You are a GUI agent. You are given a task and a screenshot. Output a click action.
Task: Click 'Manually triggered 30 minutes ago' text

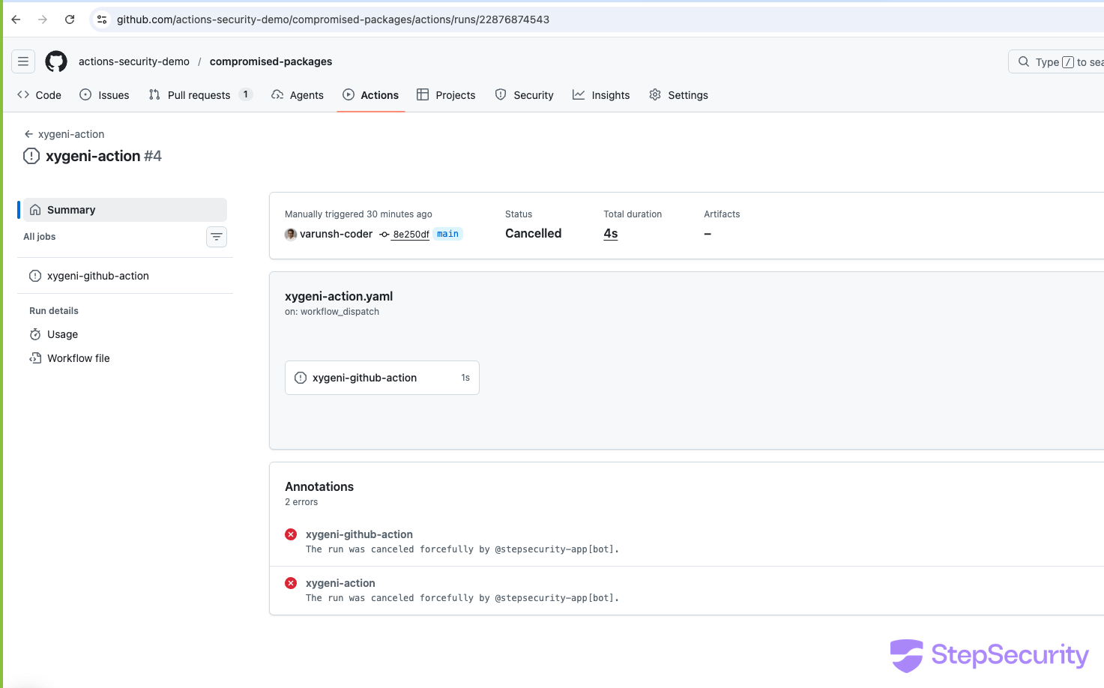pyautogui.click(x=358, y=214)
